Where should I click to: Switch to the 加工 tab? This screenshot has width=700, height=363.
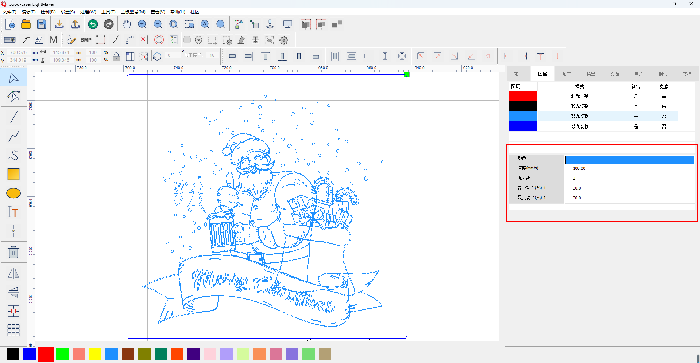566,74
